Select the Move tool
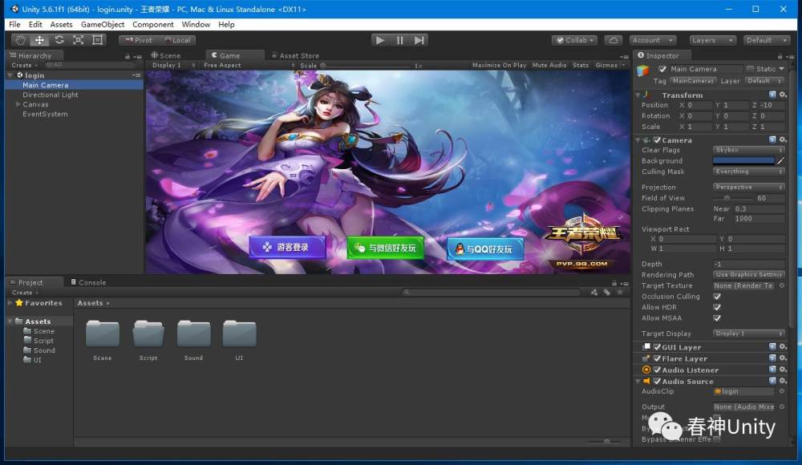 39,40
